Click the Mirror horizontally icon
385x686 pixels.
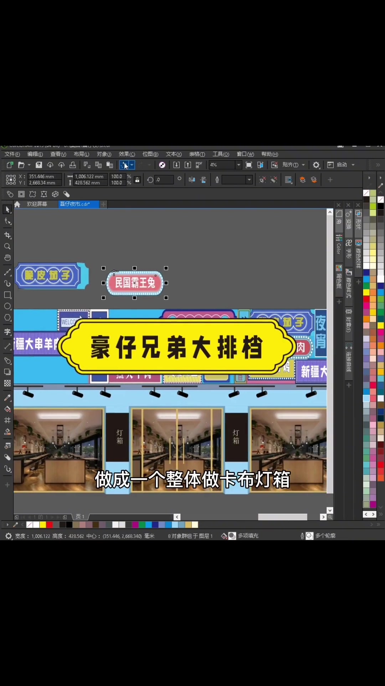click(x=192, y=180)
